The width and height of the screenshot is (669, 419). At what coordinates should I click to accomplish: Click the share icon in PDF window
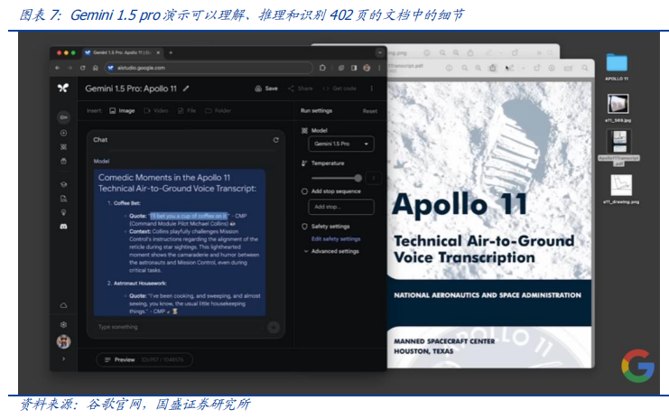click(492, 68)
